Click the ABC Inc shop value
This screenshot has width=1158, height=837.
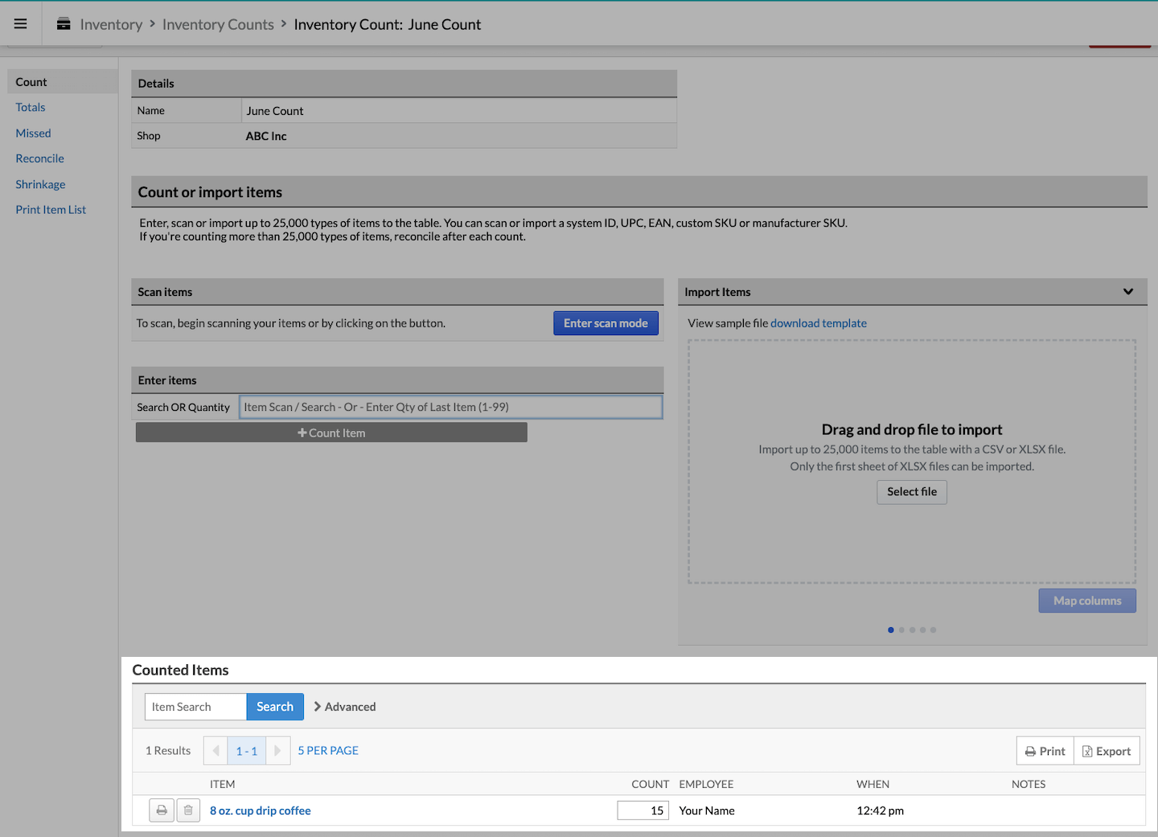266,136
